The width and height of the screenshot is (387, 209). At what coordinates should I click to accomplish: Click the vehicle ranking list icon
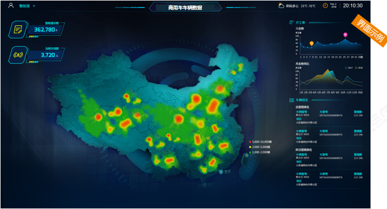click(291, 100)
